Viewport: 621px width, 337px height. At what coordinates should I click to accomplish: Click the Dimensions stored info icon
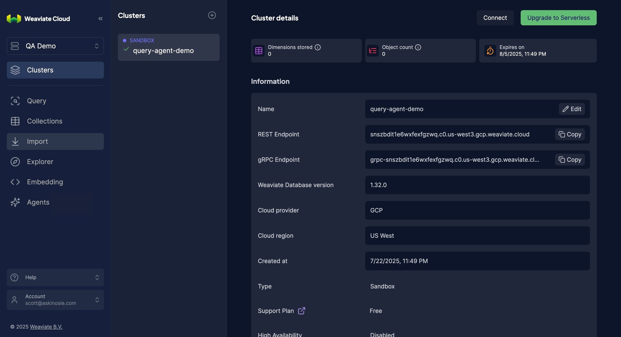(318, 47)
